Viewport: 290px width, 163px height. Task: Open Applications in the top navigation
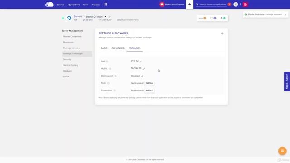pyautogui.click(x=73, y=5)
